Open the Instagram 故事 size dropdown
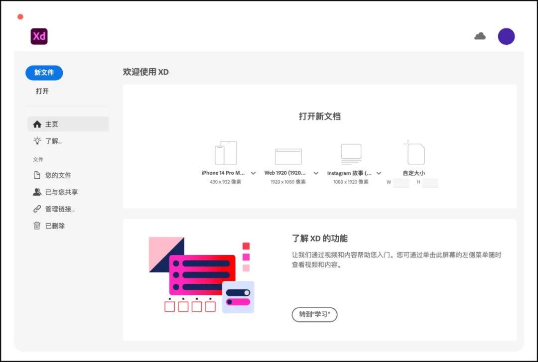This screenshot has height=362, width=538. coord(379,173)
